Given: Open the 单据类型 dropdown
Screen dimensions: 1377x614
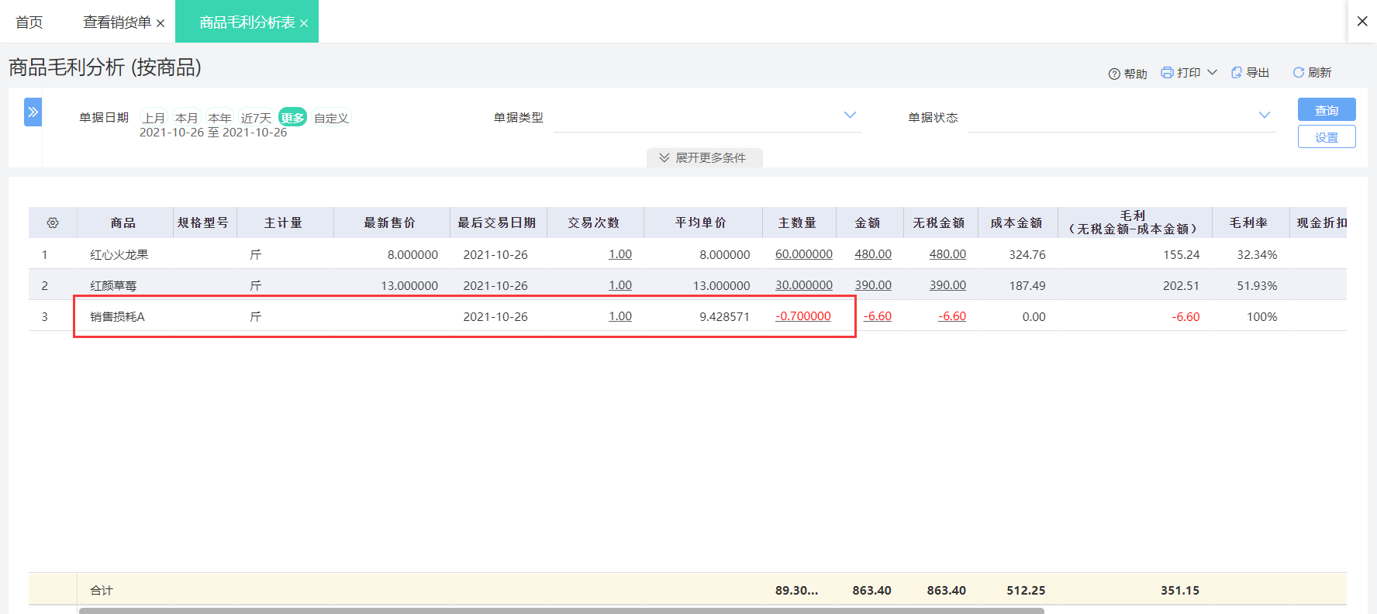Looking at the screenshot, I should pos(707,117).
